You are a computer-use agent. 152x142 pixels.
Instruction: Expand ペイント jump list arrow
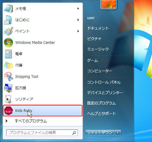(78, 31)
